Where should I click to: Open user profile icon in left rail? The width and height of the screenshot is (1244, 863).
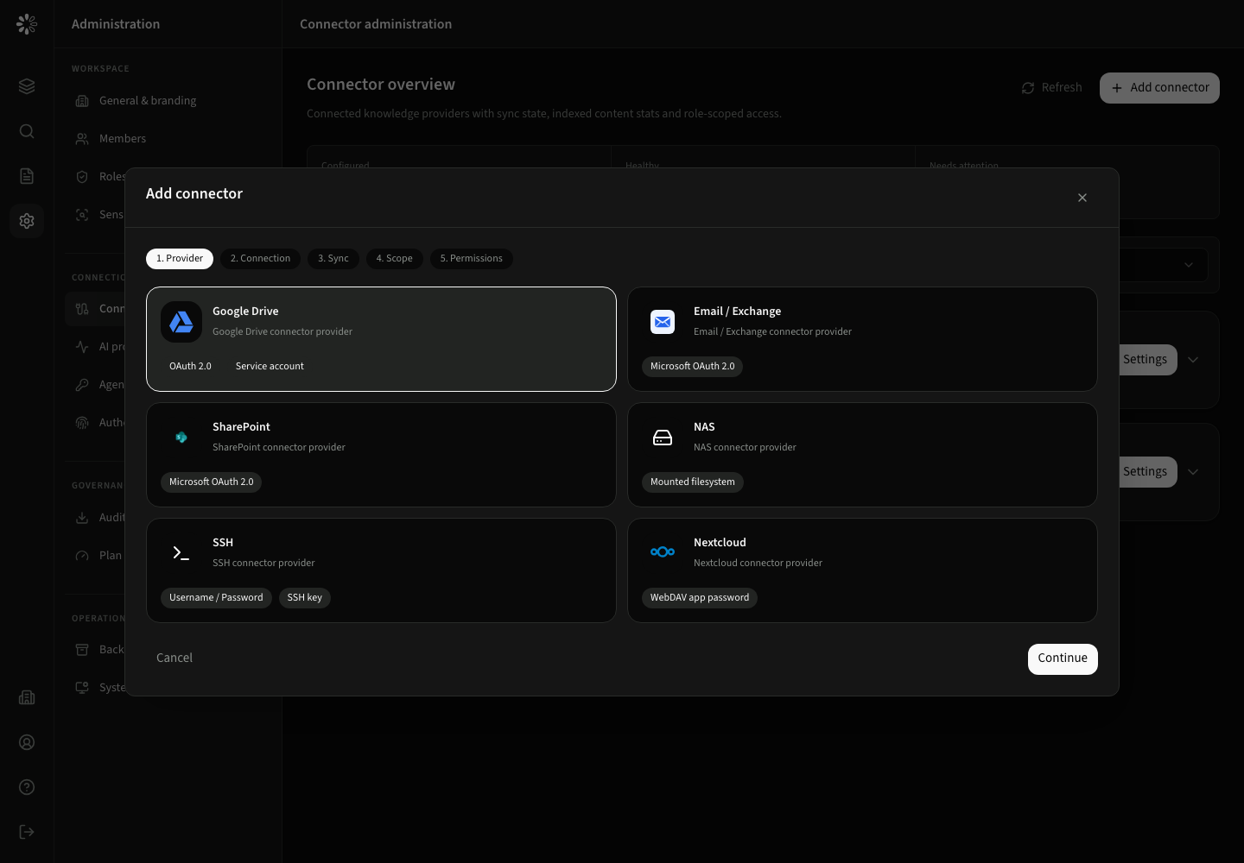tap(27, 742)
